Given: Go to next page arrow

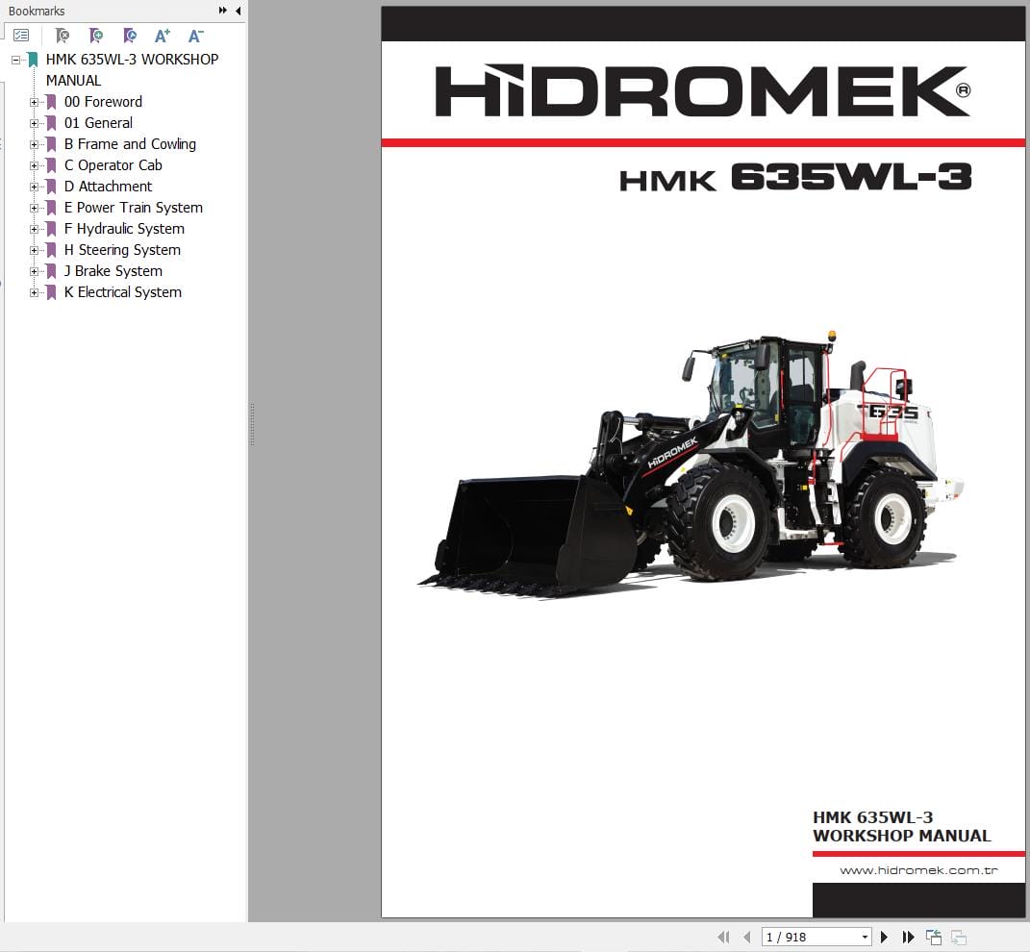Looking at the screenshot, I should 884,937.
